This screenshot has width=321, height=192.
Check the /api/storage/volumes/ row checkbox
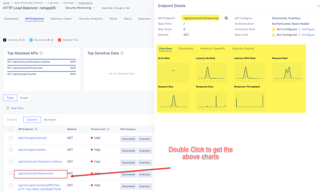[11, 138]
